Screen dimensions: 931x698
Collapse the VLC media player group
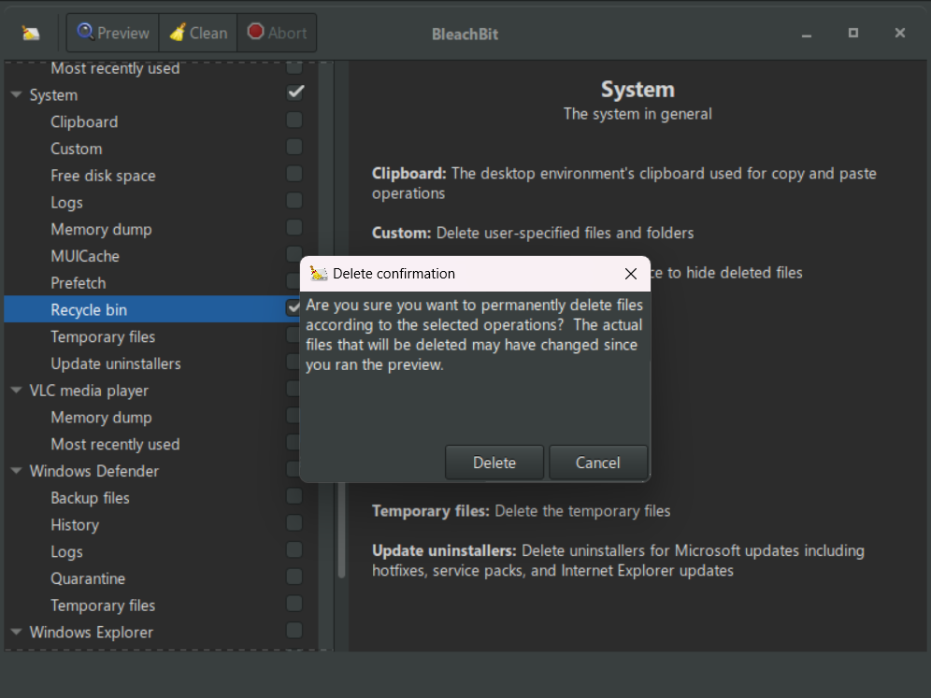click(17, 390)
